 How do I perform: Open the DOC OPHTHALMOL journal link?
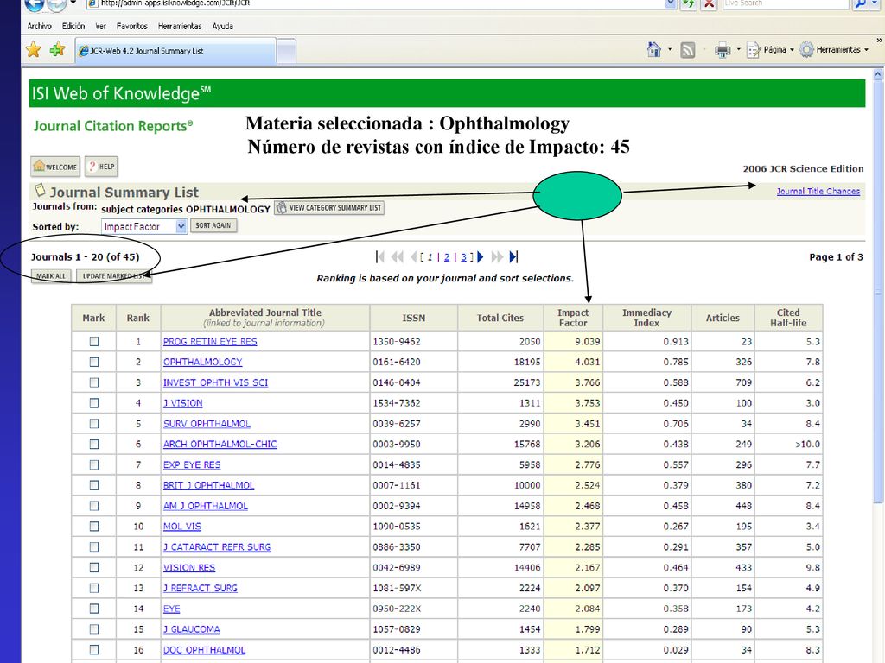click(204, 650)
